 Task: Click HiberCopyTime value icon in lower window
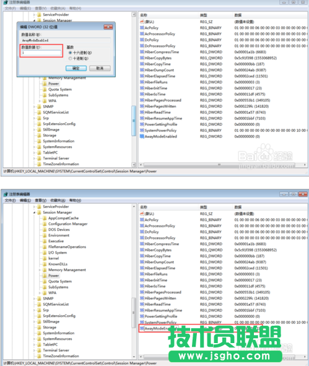click(142, 256)
